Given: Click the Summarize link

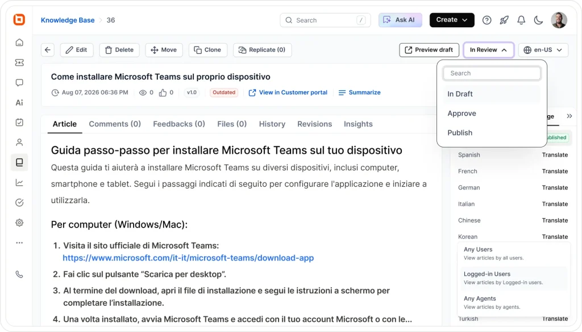Looking at the screenshot, I should point(360,93).
